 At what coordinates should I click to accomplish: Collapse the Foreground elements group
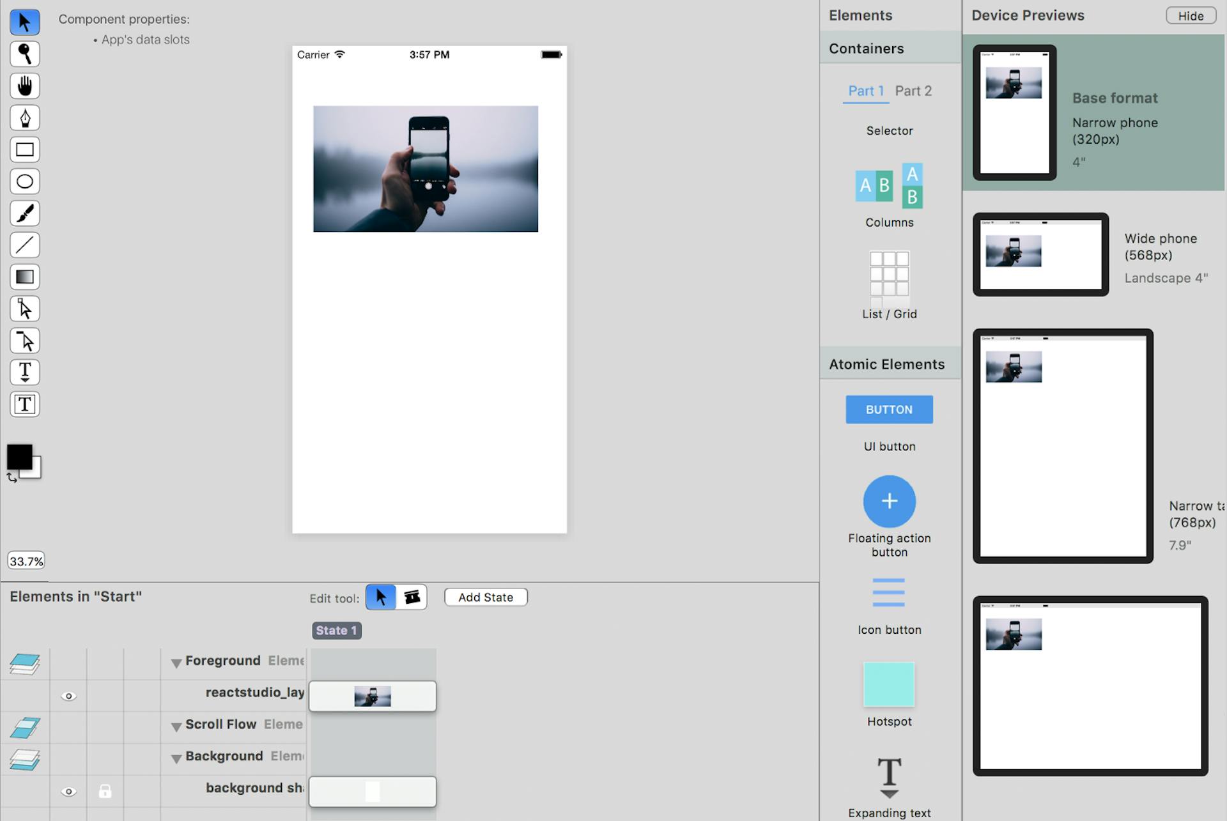tap(176, 662)
